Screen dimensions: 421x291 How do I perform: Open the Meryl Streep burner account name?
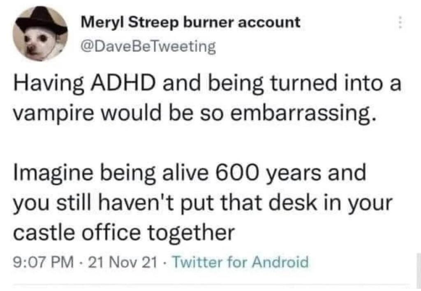[x=191, y=22]
